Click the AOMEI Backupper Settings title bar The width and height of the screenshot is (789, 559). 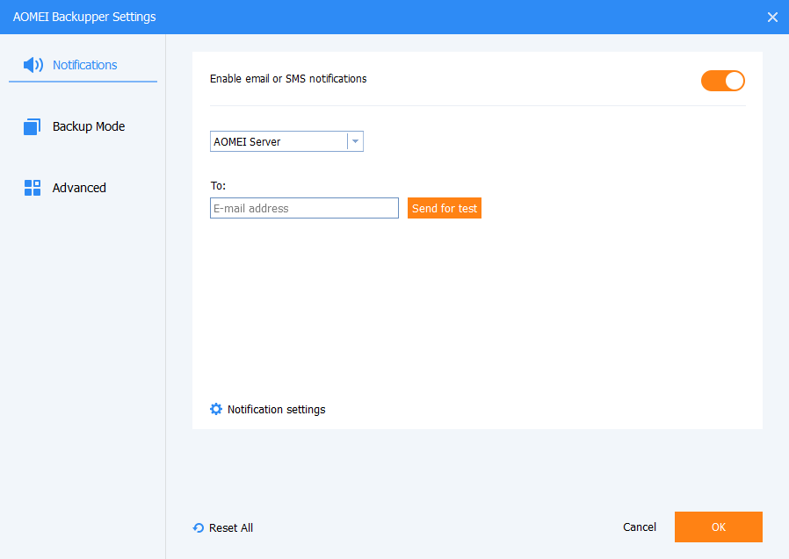pyautogui.click(x=351, y=17)
